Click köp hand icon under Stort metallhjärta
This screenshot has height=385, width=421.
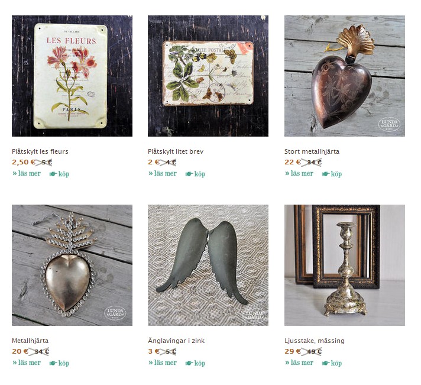[x=326, y=174]
